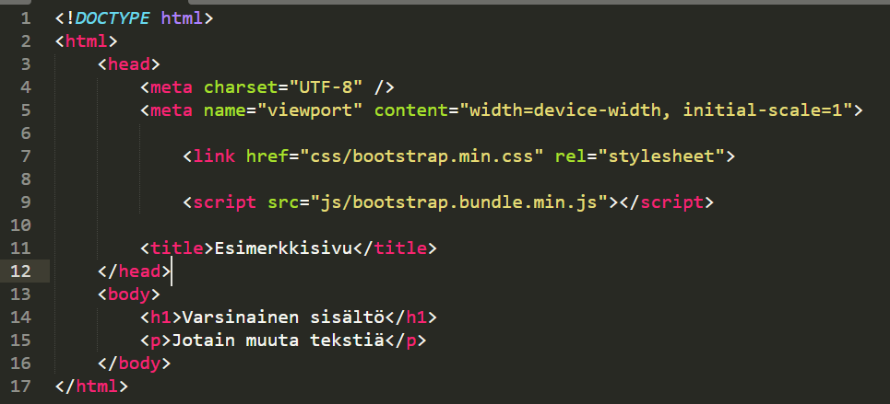Click the "css/bootstrap.min.css" href string
Image resolution: width=890 pixels, height=404 pixels.
[417, 156]
